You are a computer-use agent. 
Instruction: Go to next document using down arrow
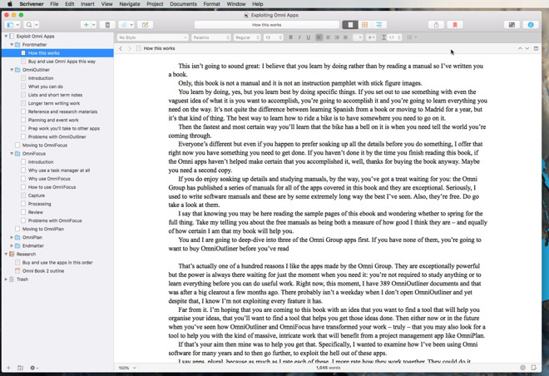[x=527, y=48]
